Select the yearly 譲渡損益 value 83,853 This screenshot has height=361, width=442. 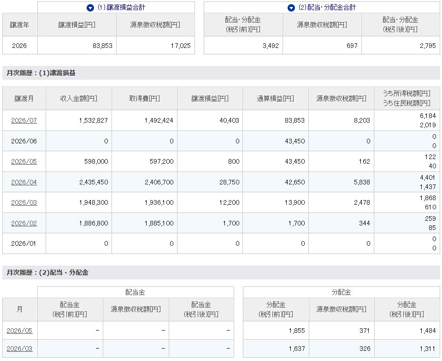pyautogui.click(x=102, y=46)
